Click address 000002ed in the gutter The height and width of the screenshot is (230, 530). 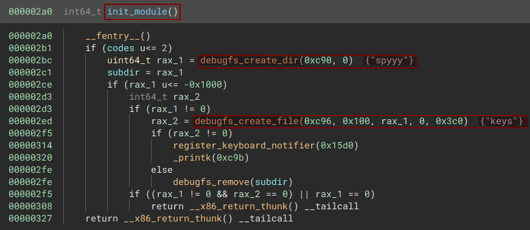(x=30, y=121)
